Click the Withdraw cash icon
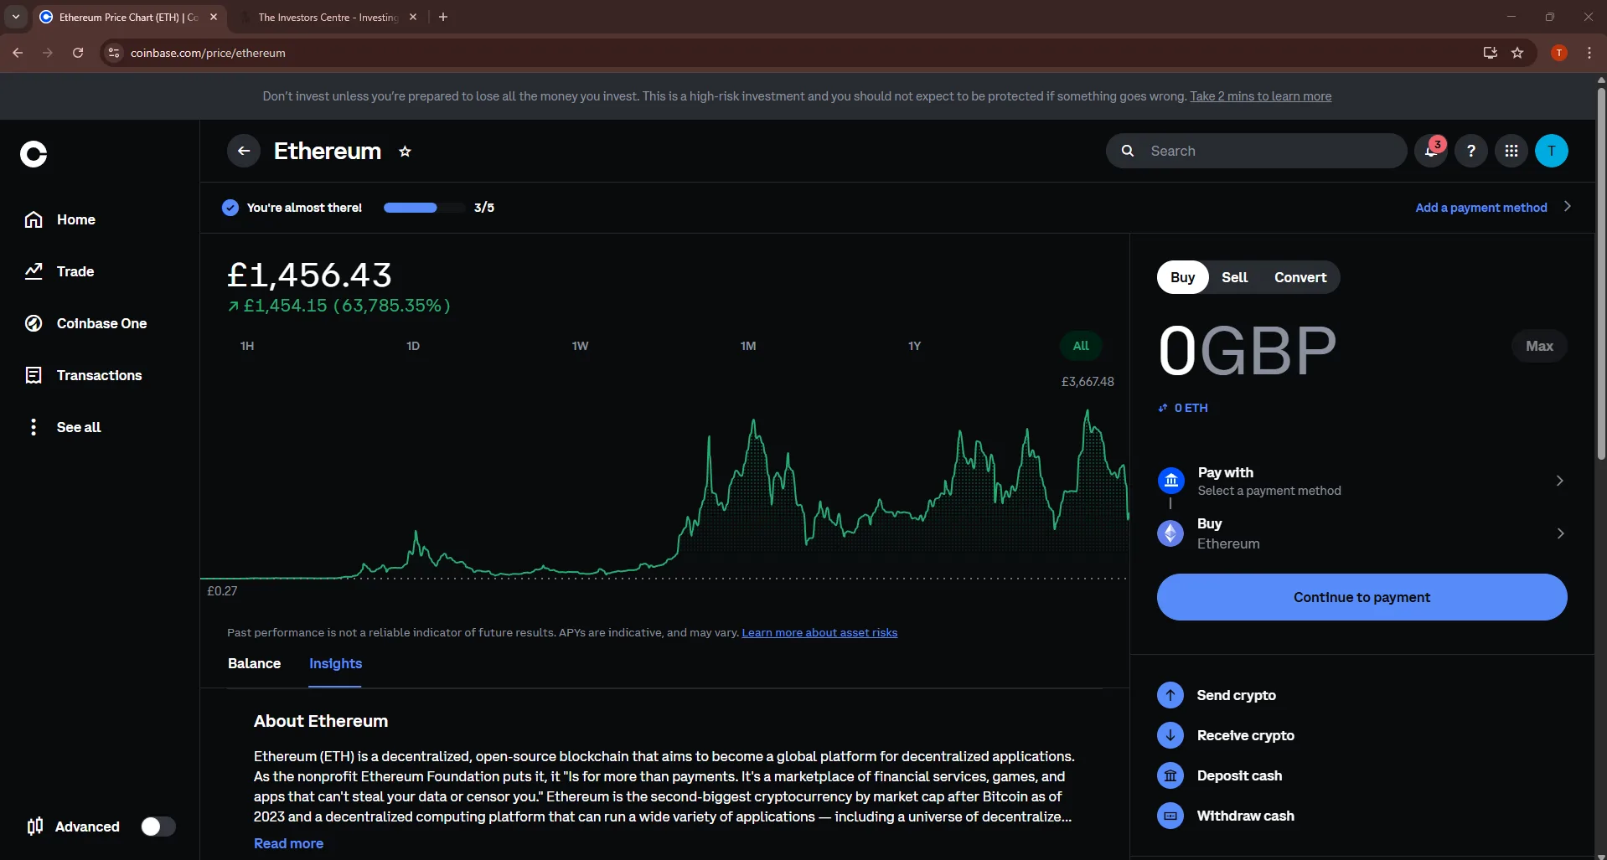1607x860 pixels. (x=1170, y=816)
